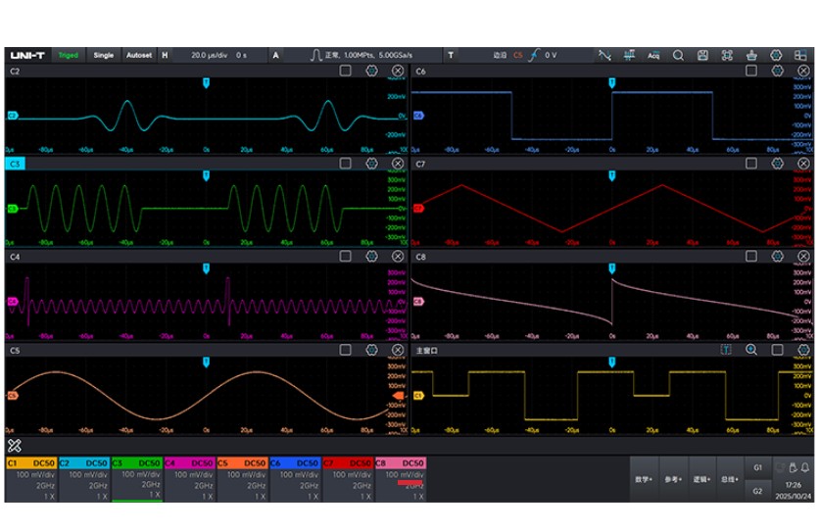The height and width of the screenshot is (532, 819).
Task: Toggle maximize checkbox of C4 window
Action: coord(345,257)
